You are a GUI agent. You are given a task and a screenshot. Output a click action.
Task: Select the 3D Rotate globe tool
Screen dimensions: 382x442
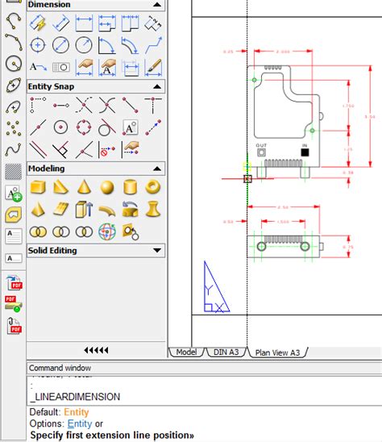(107, 232)
